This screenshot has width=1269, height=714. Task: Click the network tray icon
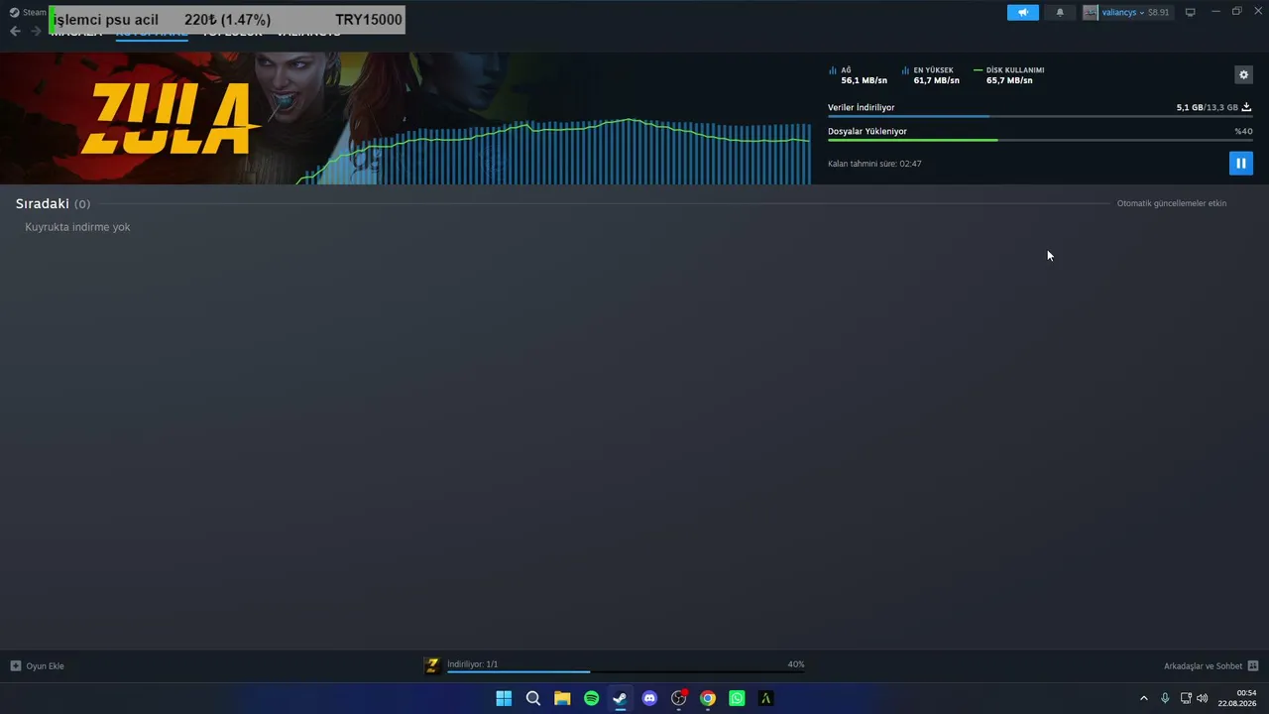point(1186,698)
